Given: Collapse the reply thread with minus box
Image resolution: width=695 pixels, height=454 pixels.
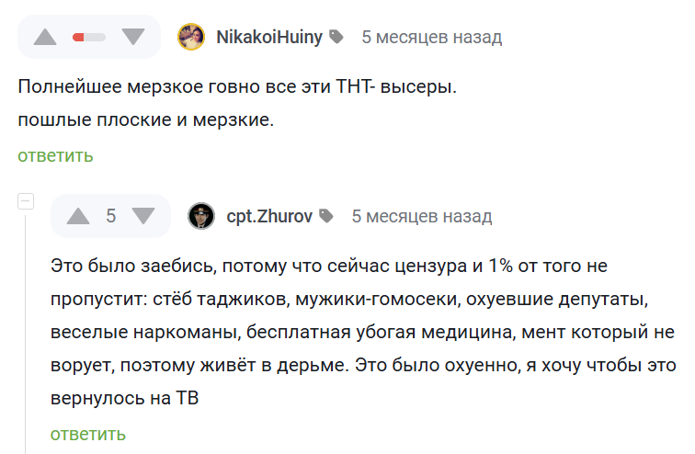Looking at the screenshot, I should [x=26, y=201].
